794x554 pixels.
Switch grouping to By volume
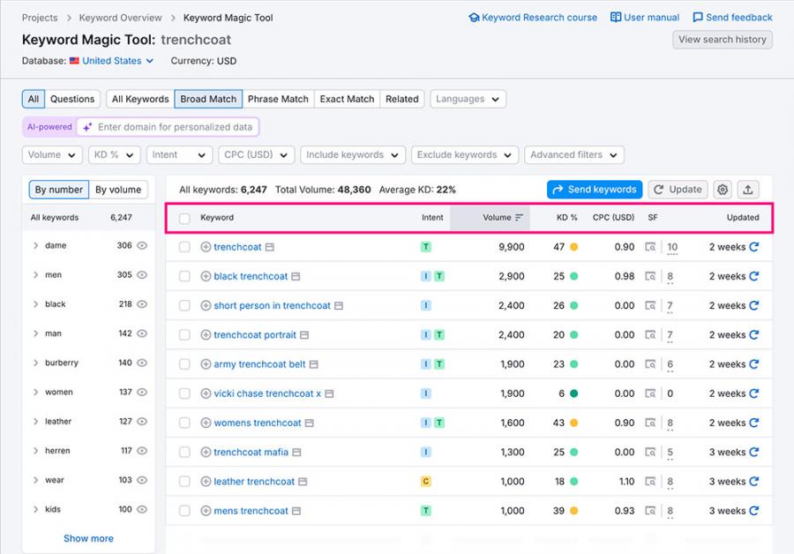pos(118,190)
